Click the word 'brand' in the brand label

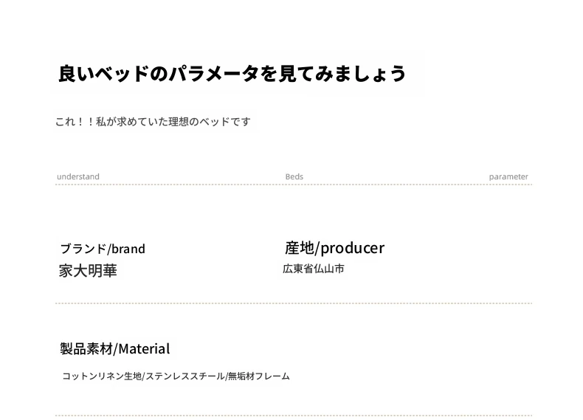pyautogui.click(x=128, y=249)
